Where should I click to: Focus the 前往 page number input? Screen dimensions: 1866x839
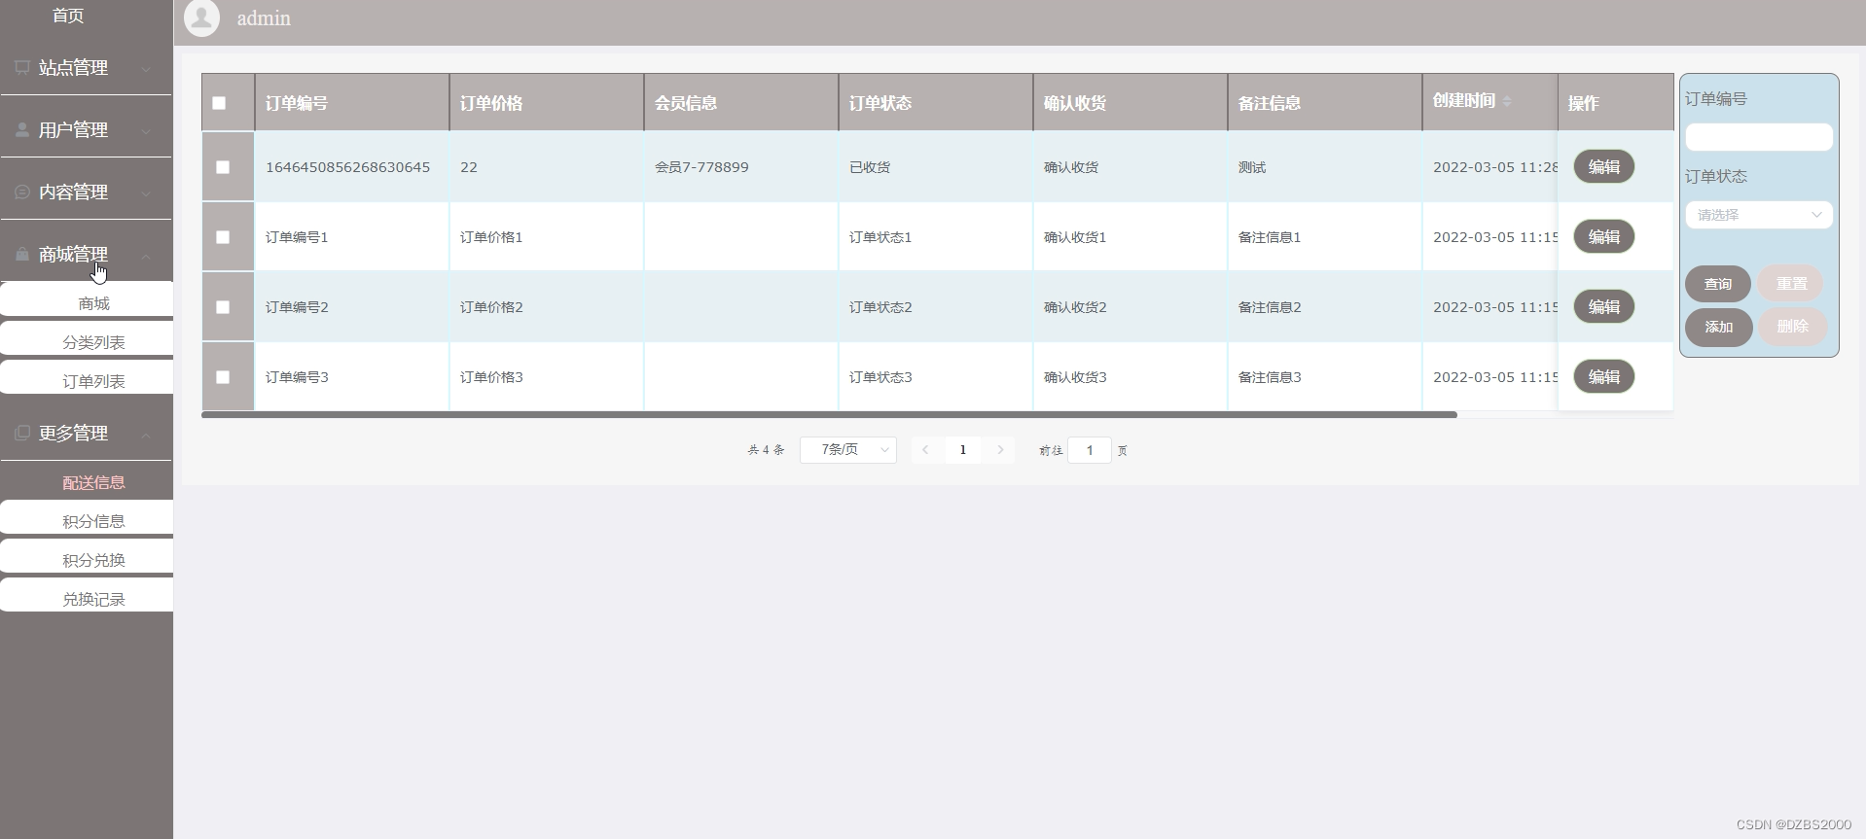[x=1090, y=450]
